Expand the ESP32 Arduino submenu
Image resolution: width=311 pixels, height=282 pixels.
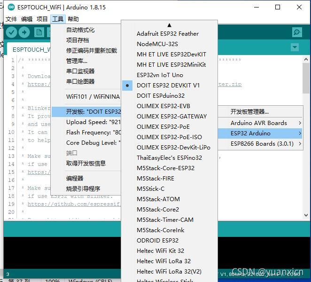point(260,133)
